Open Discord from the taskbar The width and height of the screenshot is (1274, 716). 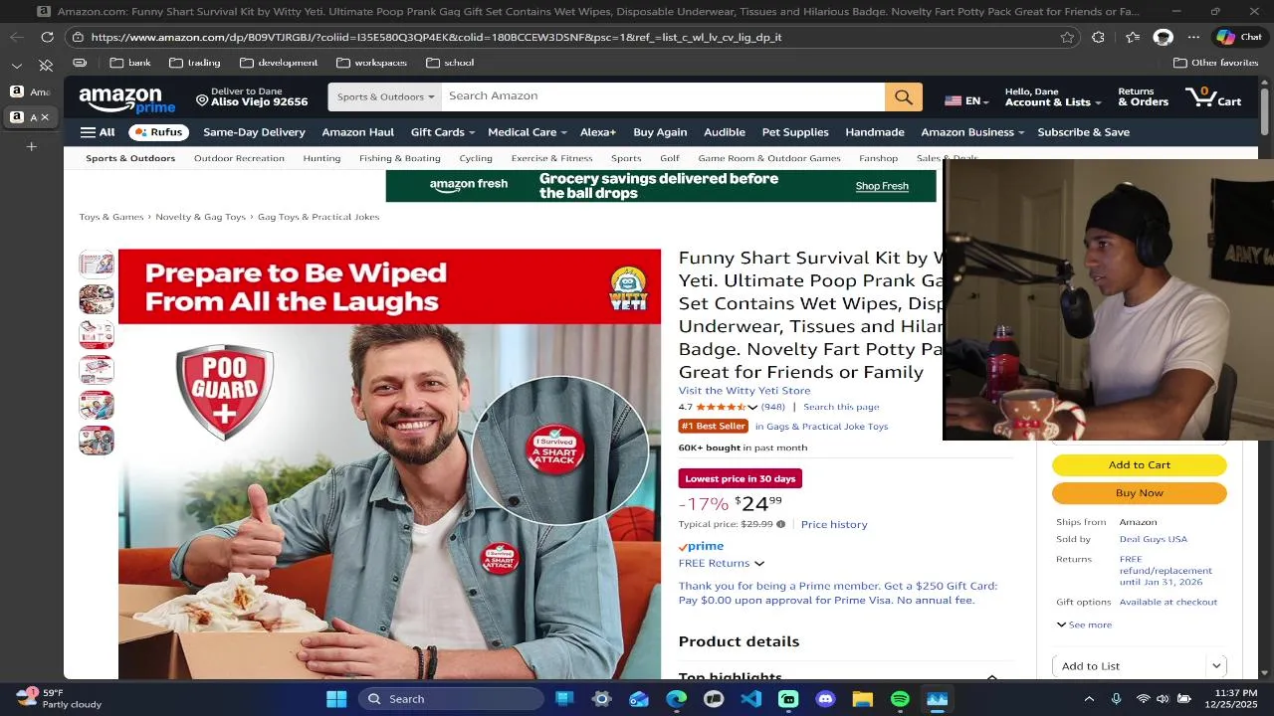[825, 699]
